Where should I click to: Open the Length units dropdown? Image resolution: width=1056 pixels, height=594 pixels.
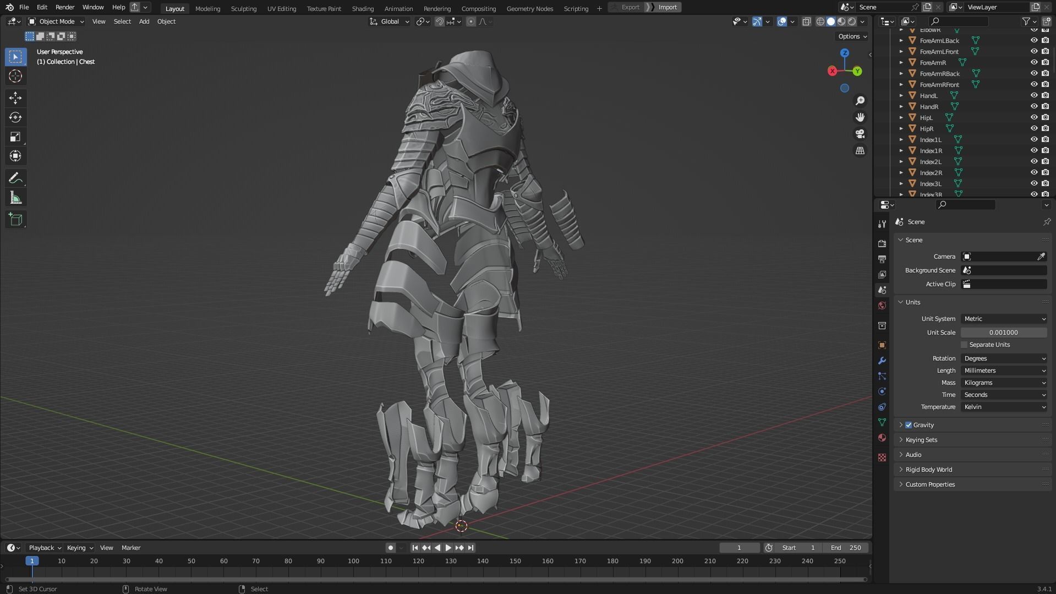point(1004,370)
